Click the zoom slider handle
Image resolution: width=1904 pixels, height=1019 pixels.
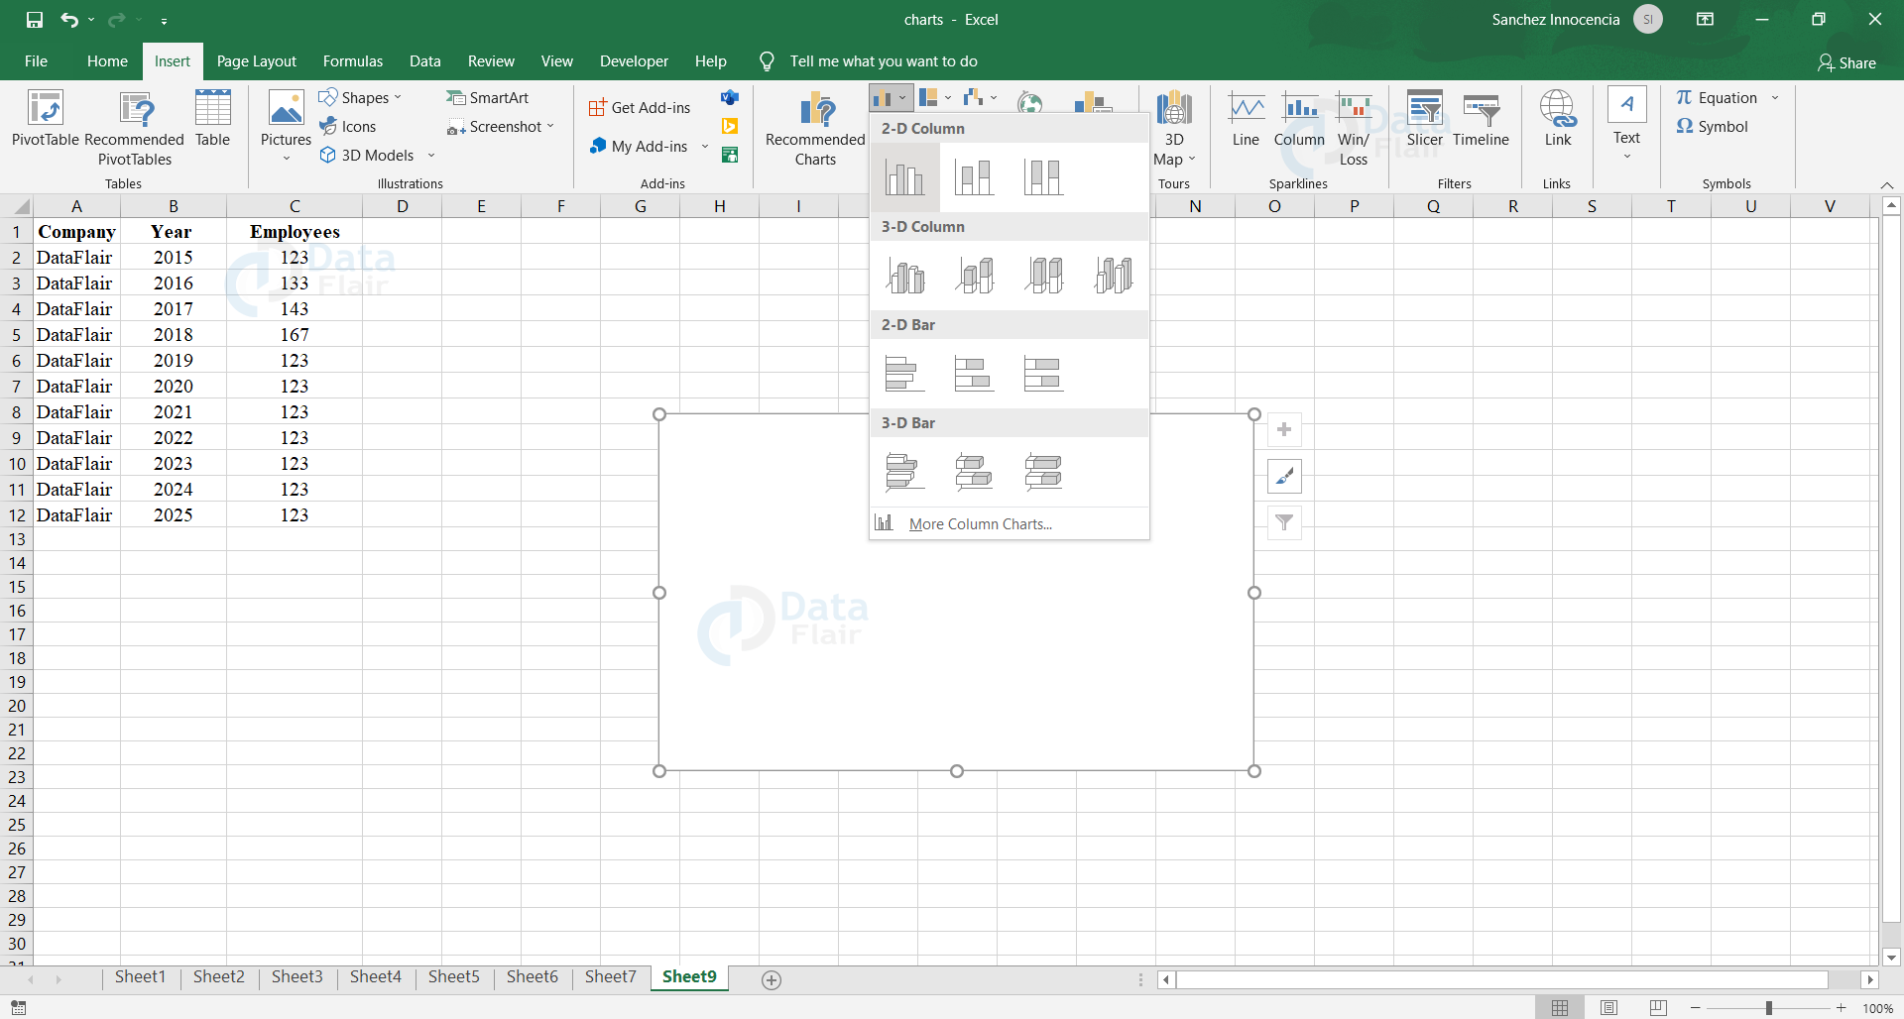coord(1768,1008)
